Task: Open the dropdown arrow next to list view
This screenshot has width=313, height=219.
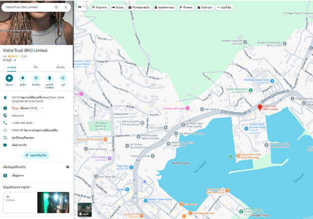Action: pyautogui.click(x=84, y=7)
